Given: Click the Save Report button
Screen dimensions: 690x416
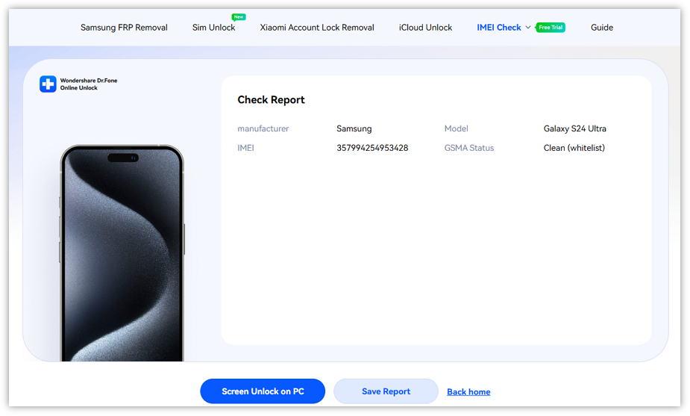Looking at the screenshot, I should (386, 391).
